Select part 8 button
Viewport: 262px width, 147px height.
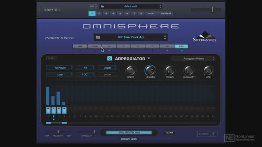coord(141,13)
